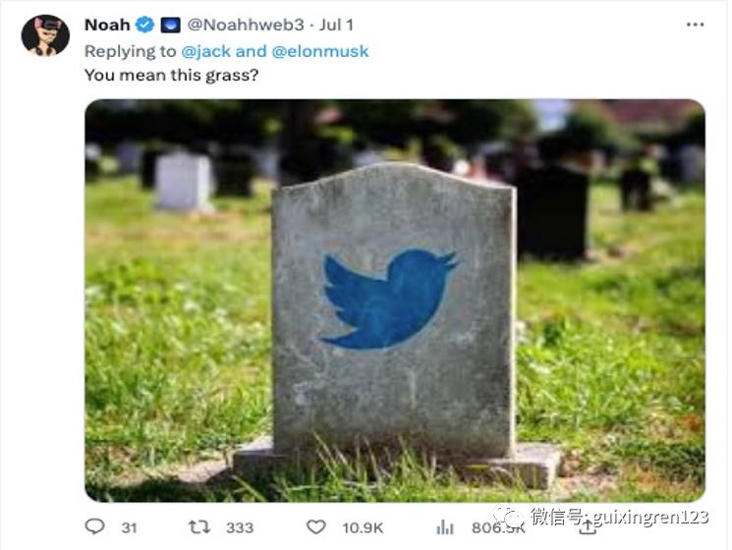Open Noah's profile picture avatar
The image size is (732, 550).
pyautogui.click(x=45, y=35)
